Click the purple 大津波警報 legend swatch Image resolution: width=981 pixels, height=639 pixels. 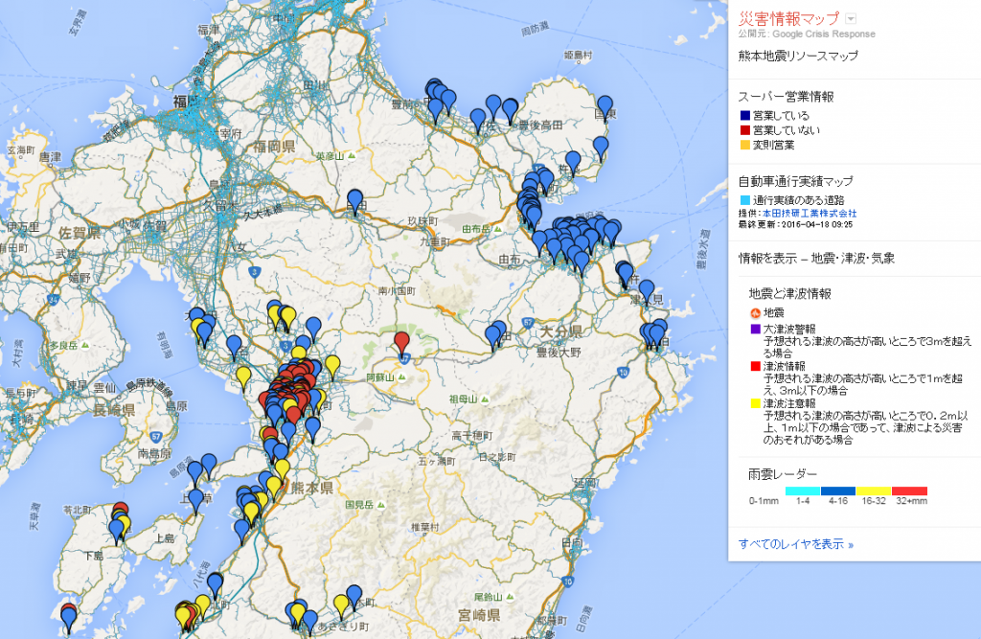755,329
